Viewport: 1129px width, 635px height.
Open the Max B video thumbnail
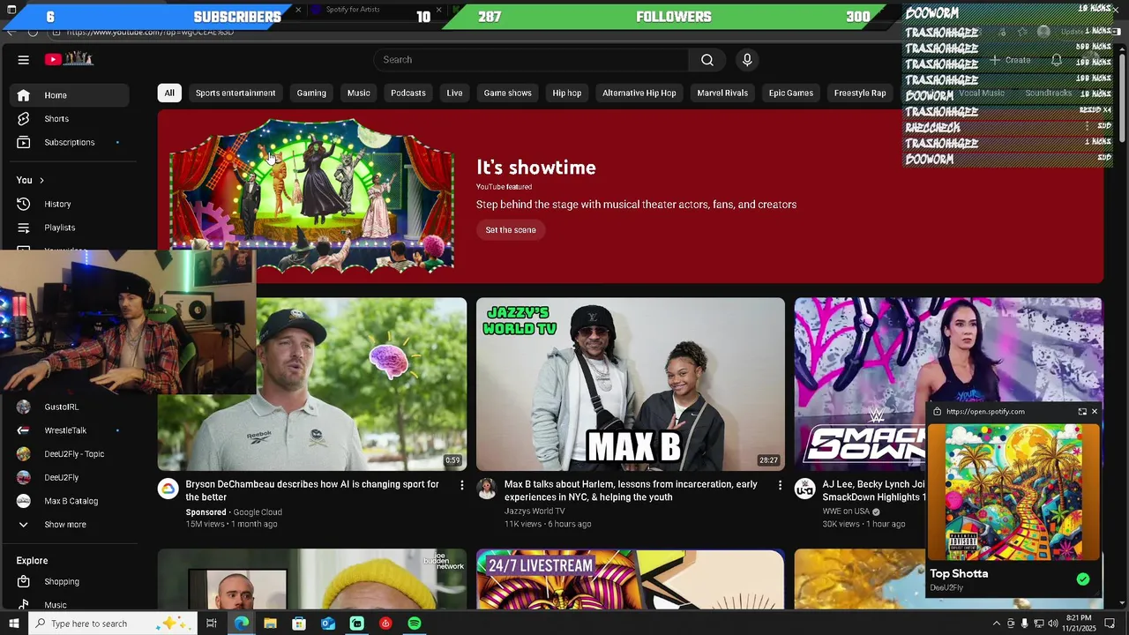point(631,384)
